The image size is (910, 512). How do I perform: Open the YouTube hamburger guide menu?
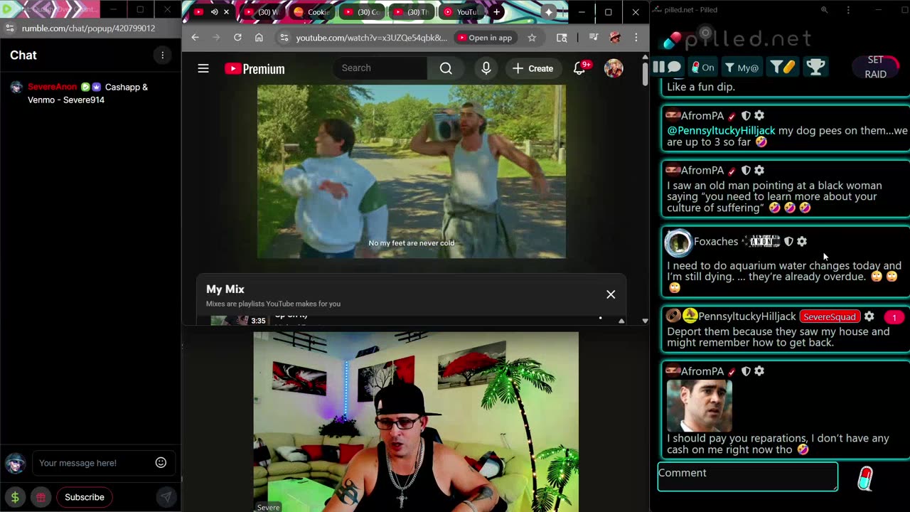pyautogui.click(x=203, y=68)
